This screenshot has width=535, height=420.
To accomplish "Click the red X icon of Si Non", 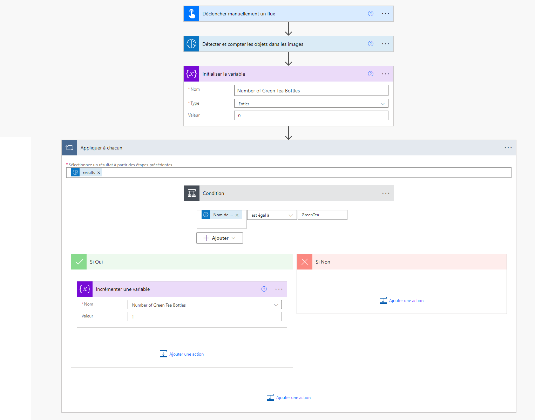I will click(305, 262).
